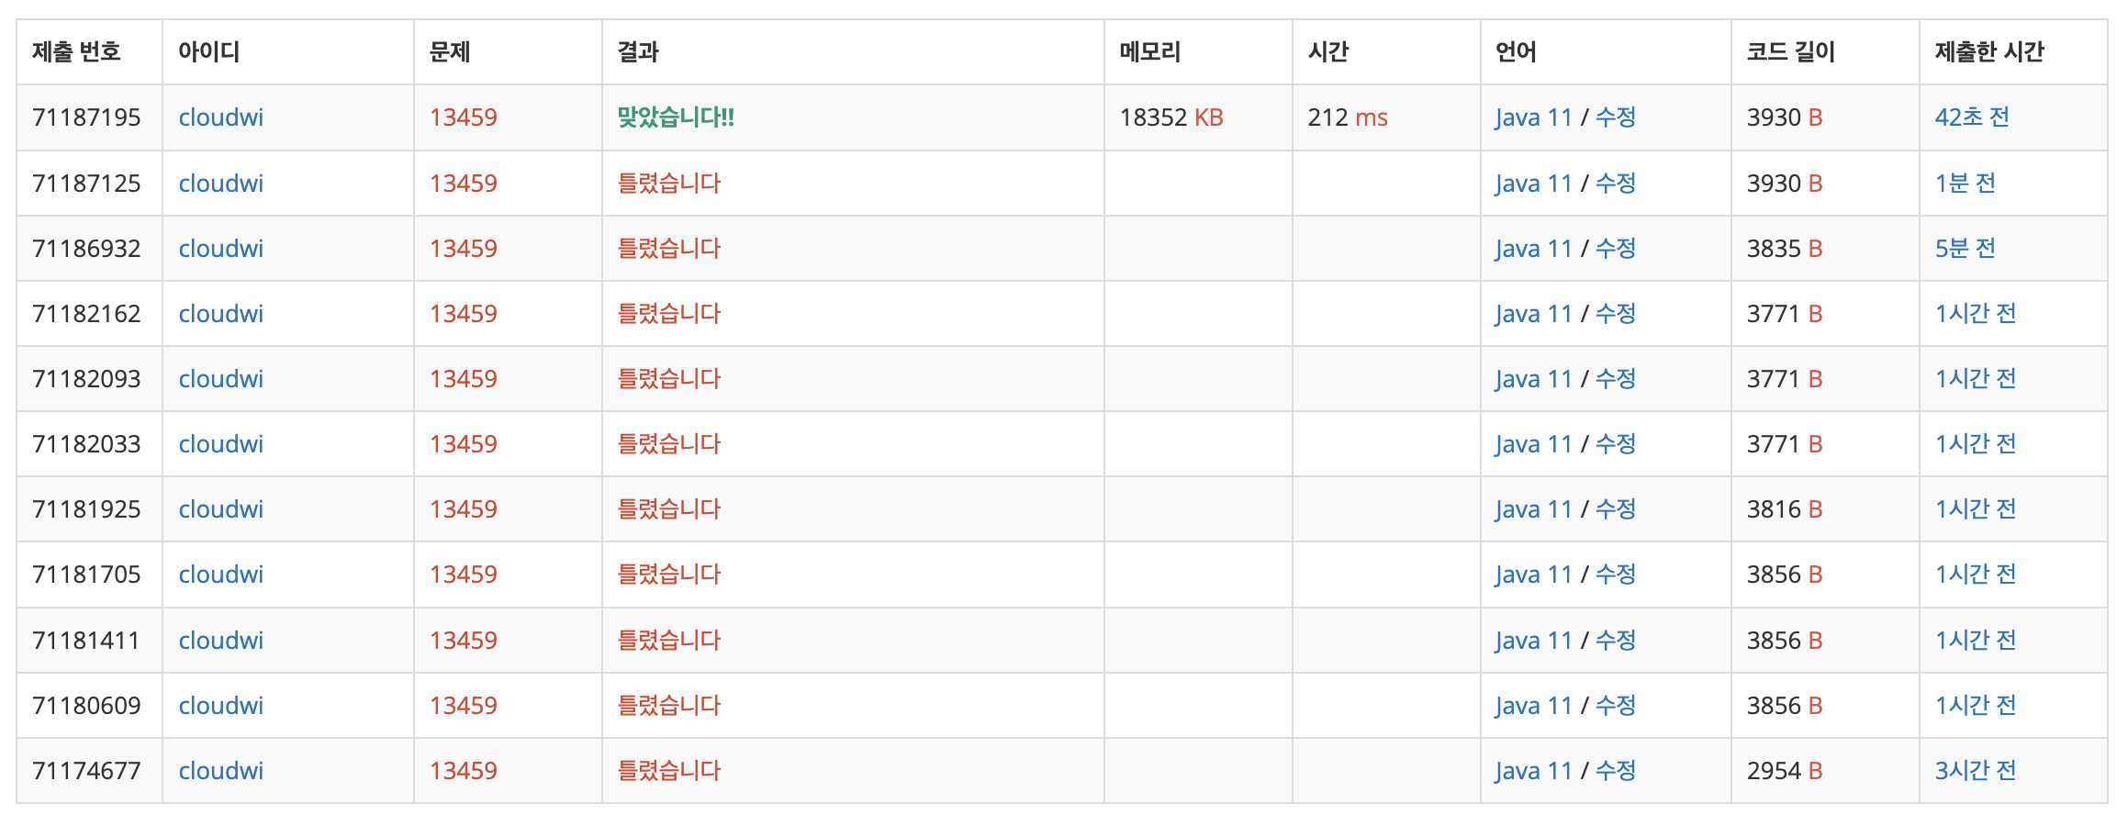The height and width of the screenshot is (826, 2128).
Task: Click the 언어 column header
Action: point(1516,51)
